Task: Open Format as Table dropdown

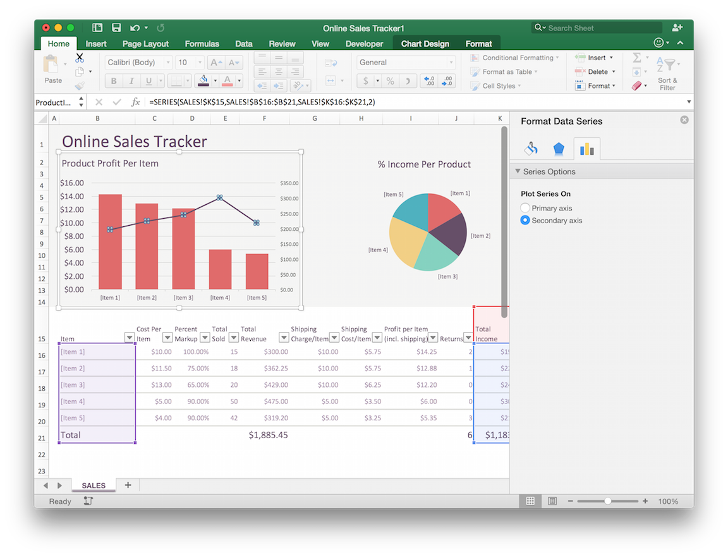Action: [504, 71]
